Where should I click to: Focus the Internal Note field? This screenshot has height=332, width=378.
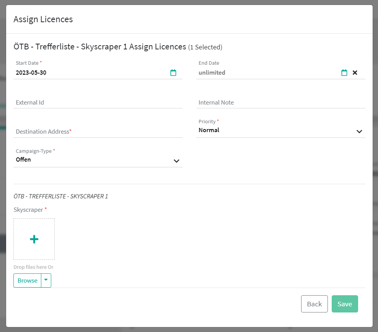coord(280,103)
